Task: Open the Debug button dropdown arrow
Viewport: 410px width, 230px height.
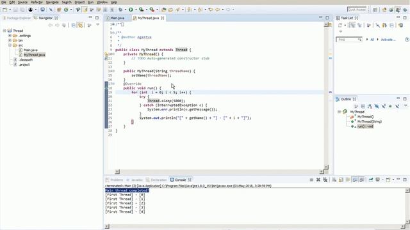Action: (x=125, y=10)
